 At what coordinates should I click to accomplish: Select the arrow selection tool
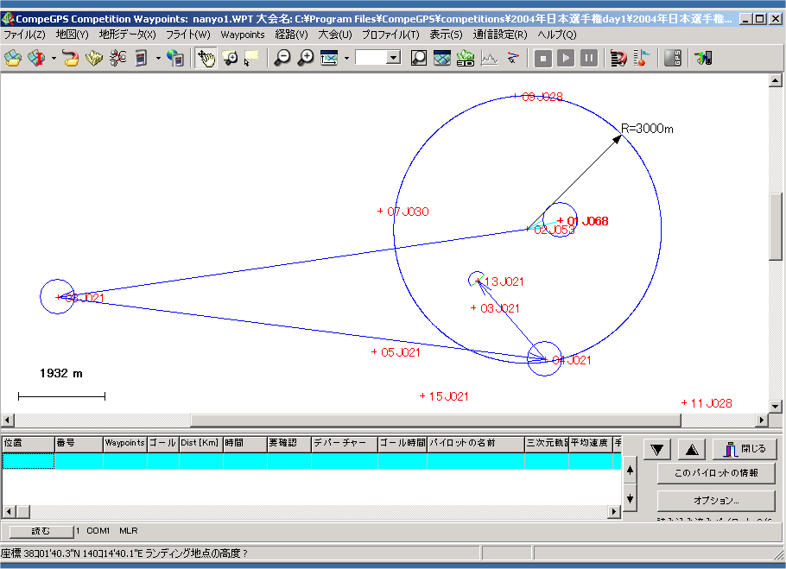(251, 58)
